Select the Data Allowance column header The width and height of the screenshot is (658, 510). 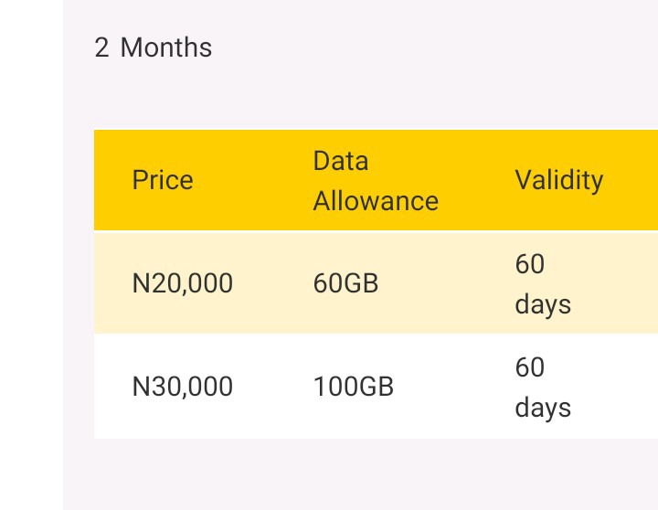pyautogui.click(x=376, y=181)
